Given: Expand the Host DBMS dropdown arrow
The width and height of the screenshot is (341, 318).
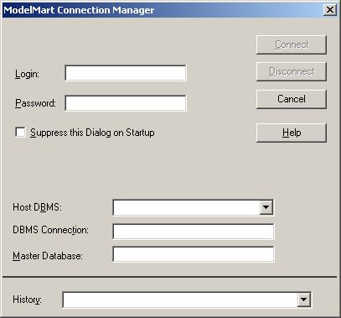Looking at the screenshot, I should [266, 207].
